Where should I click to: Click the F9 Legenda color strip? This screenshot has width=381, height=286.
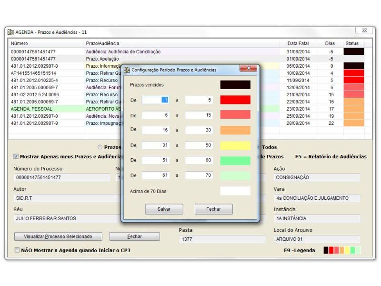coord(342,250)
